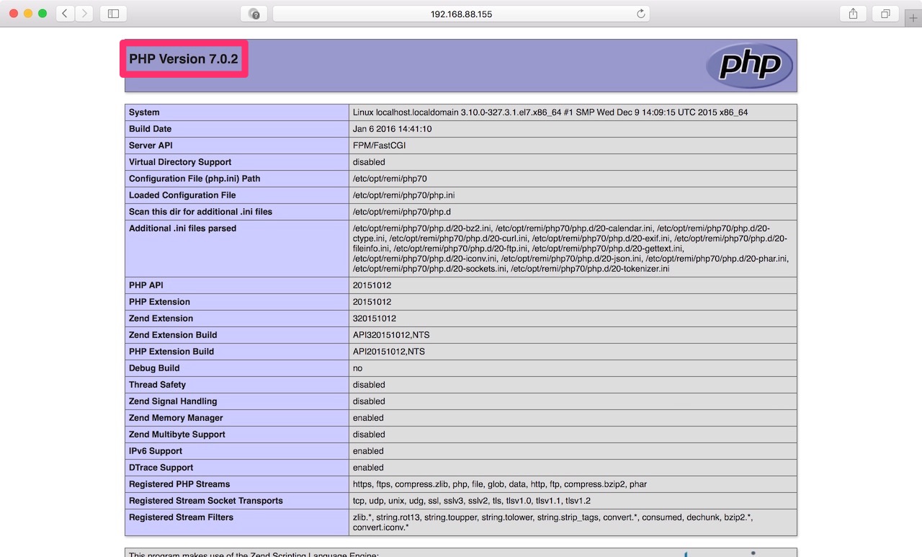The image size is (922, 557).
Task: Show all tabs overview icon
Action: 885,14
